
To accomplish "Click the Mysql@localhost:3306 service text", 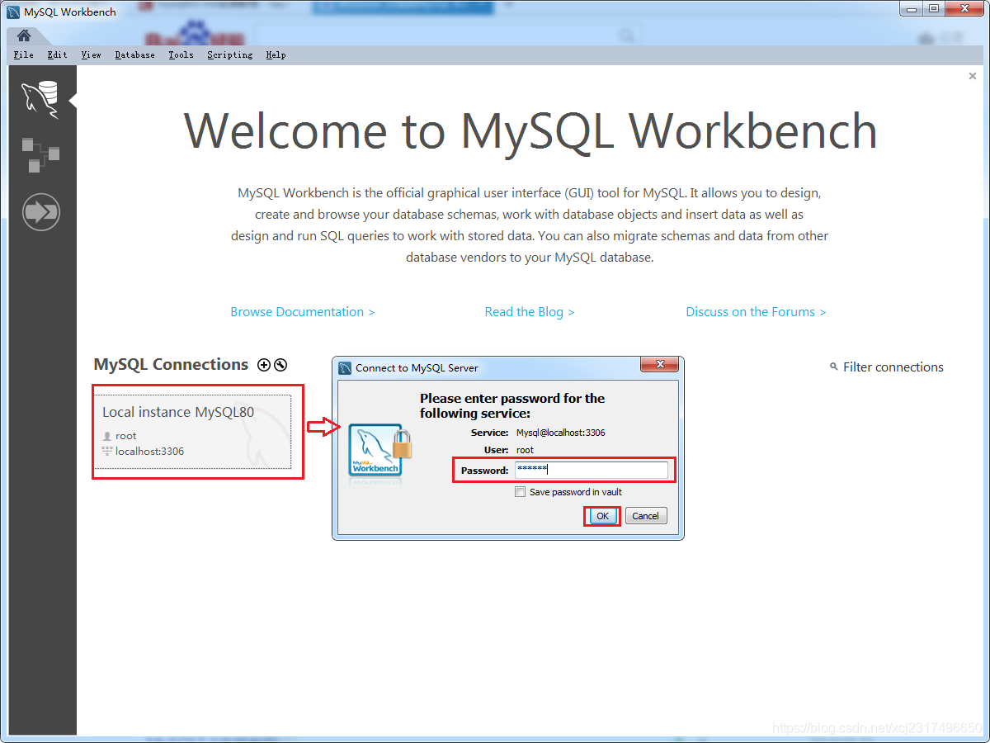I will 561,433.
